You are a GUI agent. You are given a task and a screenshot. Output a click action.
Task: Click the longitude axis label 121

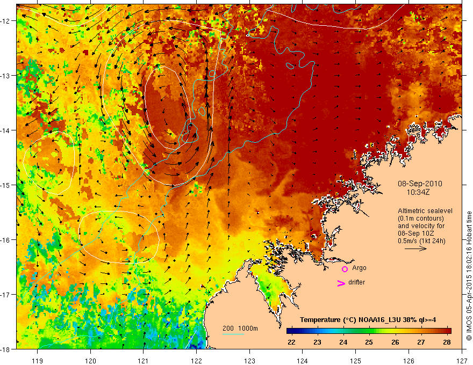[144, 361]
